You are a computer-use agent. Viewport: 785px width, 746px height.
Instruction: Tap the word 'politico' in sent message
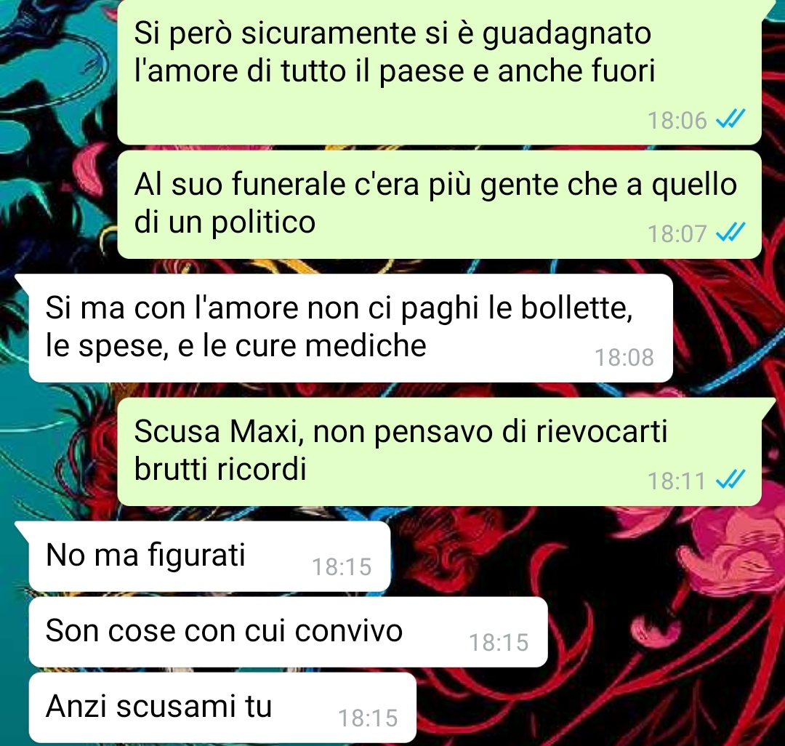(x=263, y=222)
